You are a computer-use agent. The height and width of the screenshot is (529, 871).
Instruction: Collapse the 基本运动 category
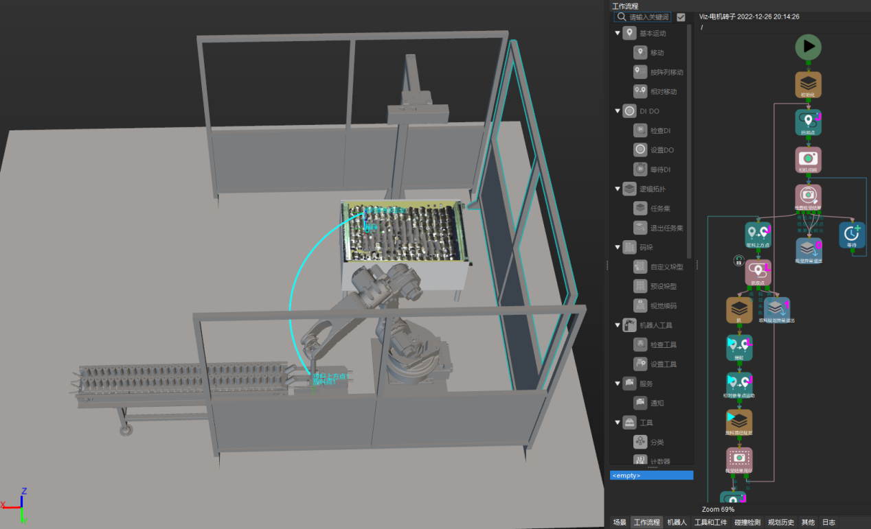(x=618, y=33)
